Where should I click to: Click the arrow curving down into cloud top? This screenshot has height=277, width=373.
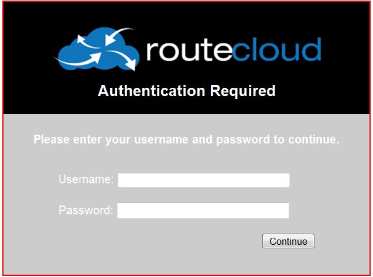click(118, 36)
